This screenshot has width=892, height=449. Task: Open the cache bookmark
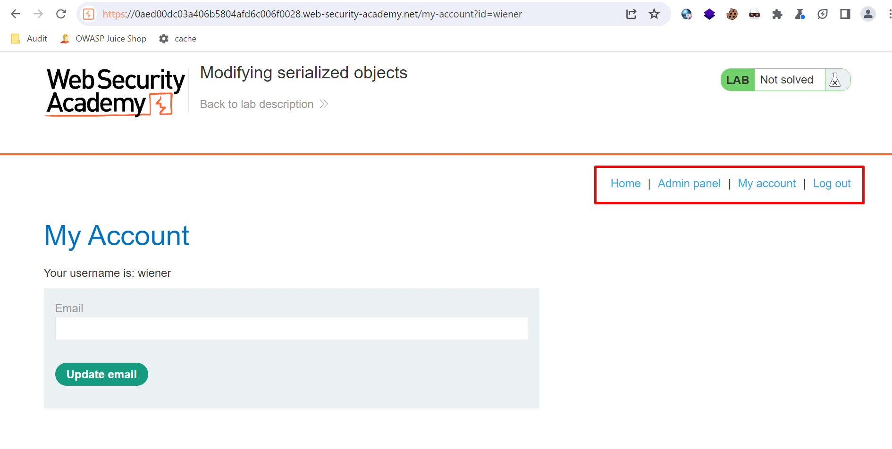[178, 39]
